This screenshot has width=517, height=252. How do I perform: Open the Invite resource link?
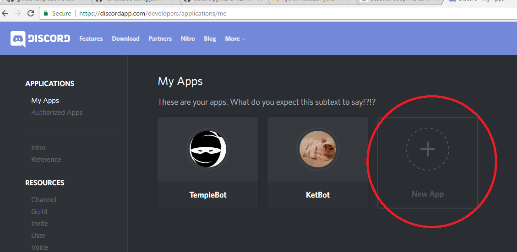39,223
